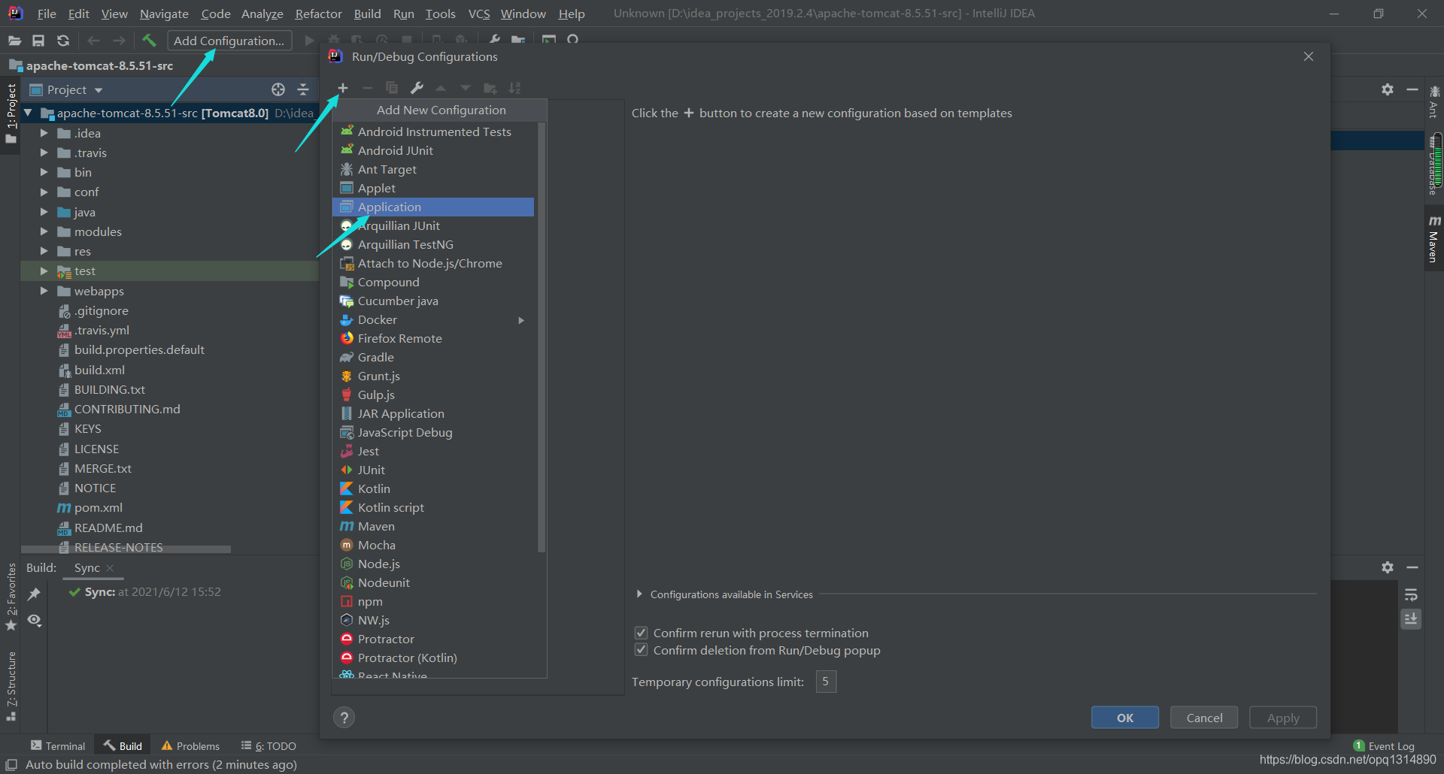Click the locate target icon in Project panel
The height and width of the screenshot is (774, 1444).
(278, 89)
